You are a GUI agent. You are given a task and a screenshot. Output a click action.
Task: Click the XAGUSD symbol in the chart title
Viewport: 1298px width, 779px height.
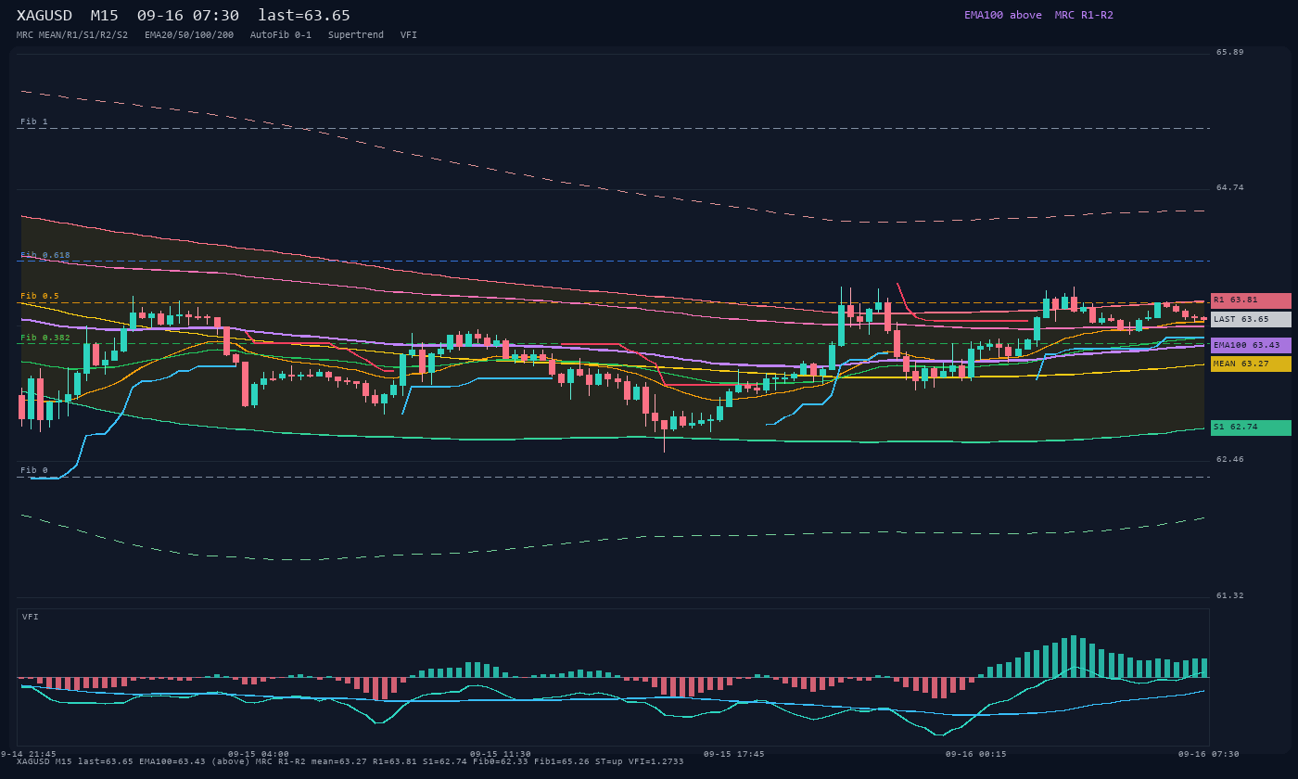(45, 16)
